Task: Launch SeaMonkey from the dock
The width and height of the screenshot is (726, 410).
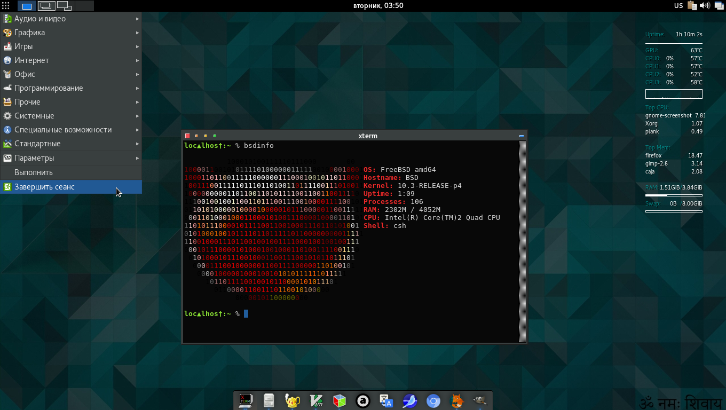Action: click(409, 400)
